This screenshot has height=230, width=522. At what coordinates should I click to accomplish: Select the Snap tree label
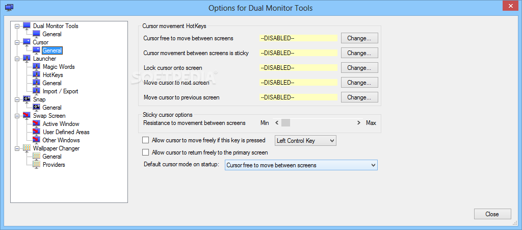pos(39,99)
